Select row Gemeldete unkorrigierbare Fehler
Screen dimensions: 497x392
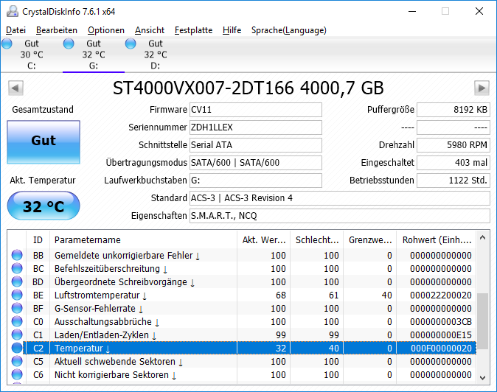point(242,255)
